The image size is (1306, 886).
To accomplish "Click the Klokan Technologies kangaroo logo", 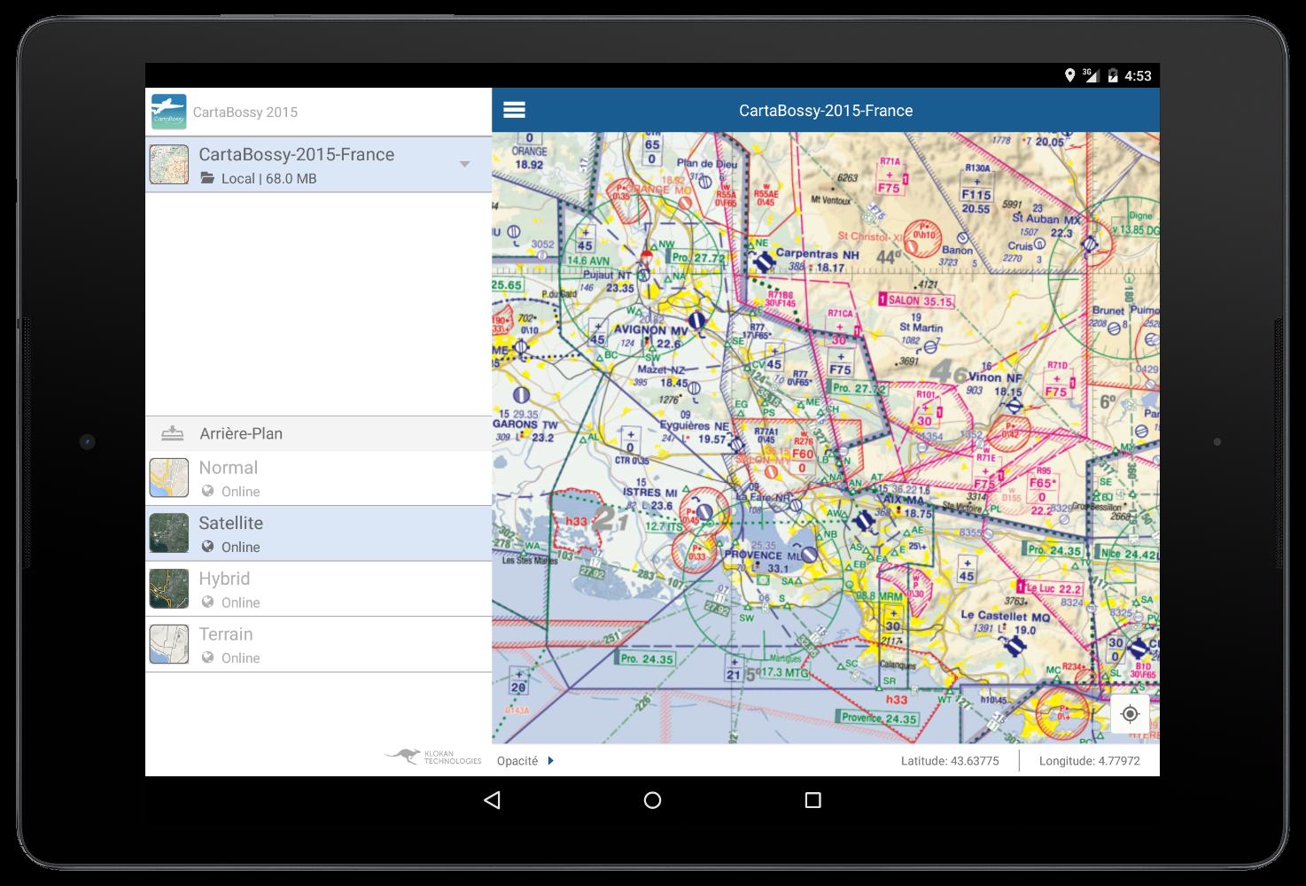I will pos(433,757).
